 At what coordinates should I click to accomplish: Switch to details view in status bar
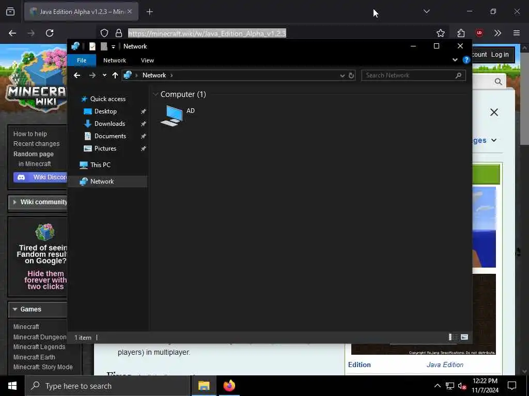[453, 337]
